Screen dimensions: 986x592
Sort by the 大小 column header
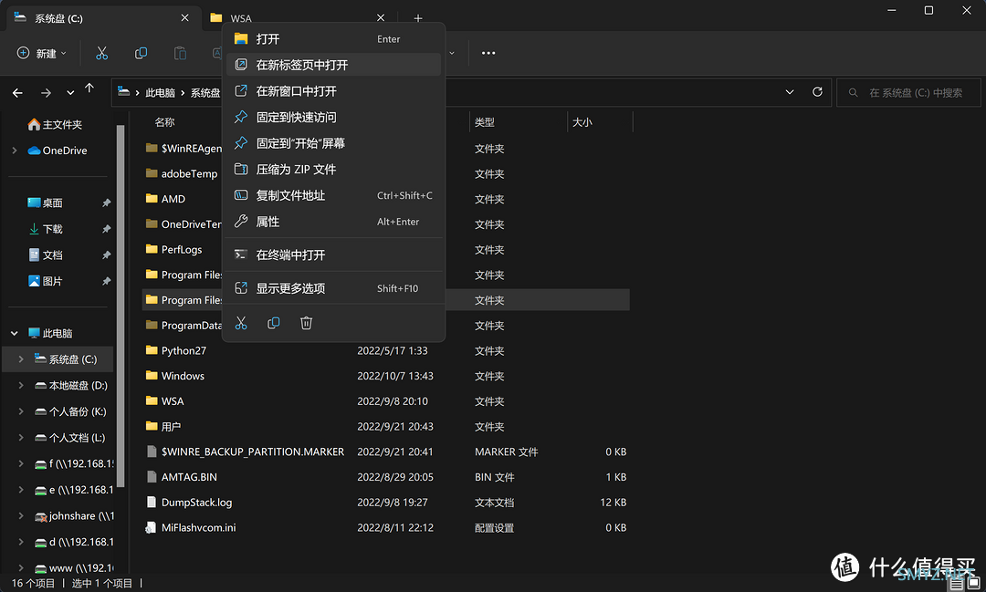pos(582,122)
